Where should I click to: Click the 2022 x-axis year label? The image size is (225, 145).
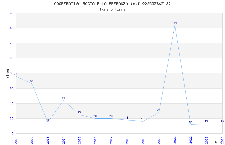tap(191, 140)
